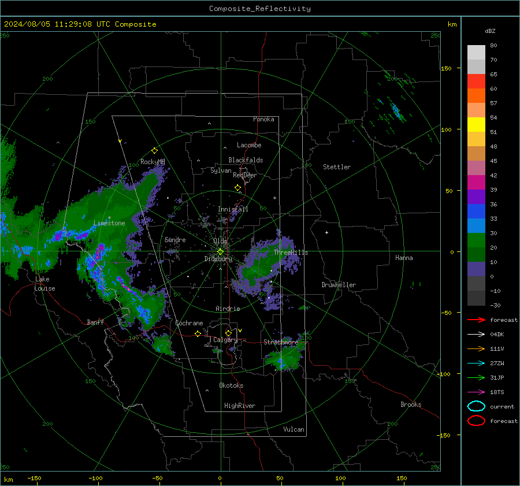Select the bright green 30-20 dBZ swatch

(x=476, y=240)
